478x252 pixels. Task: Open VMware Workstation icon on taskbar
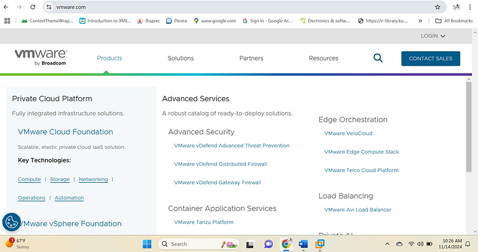click(x=320, y=244)
